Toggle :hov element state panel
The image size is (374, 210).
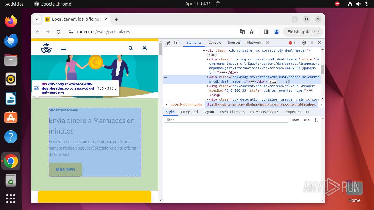pos(295,120)
